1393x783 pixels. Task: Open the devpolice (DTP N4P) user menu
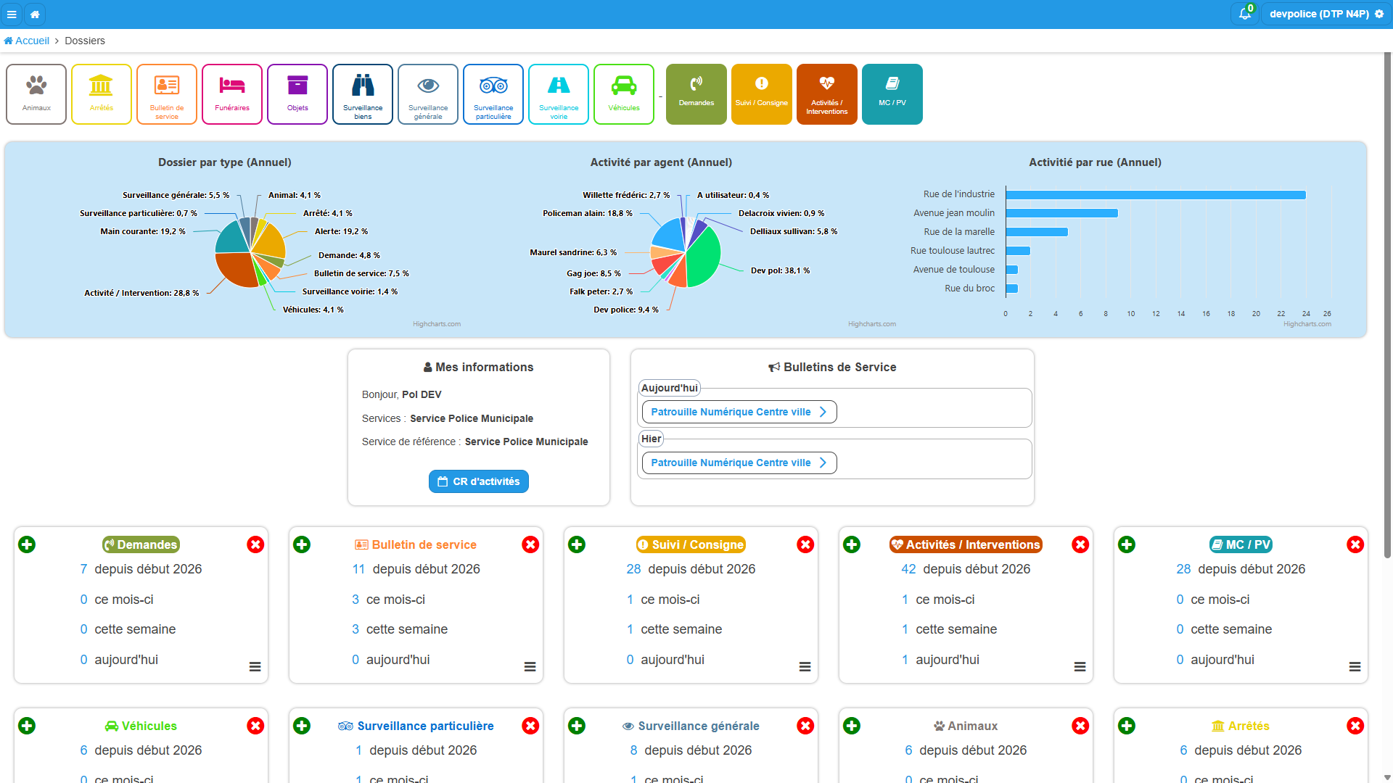(1326, 14)
